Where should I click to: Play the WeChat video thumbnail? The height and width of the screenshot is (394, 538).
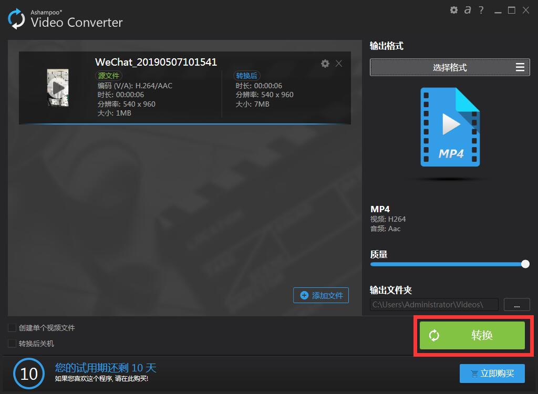point(58,88)
